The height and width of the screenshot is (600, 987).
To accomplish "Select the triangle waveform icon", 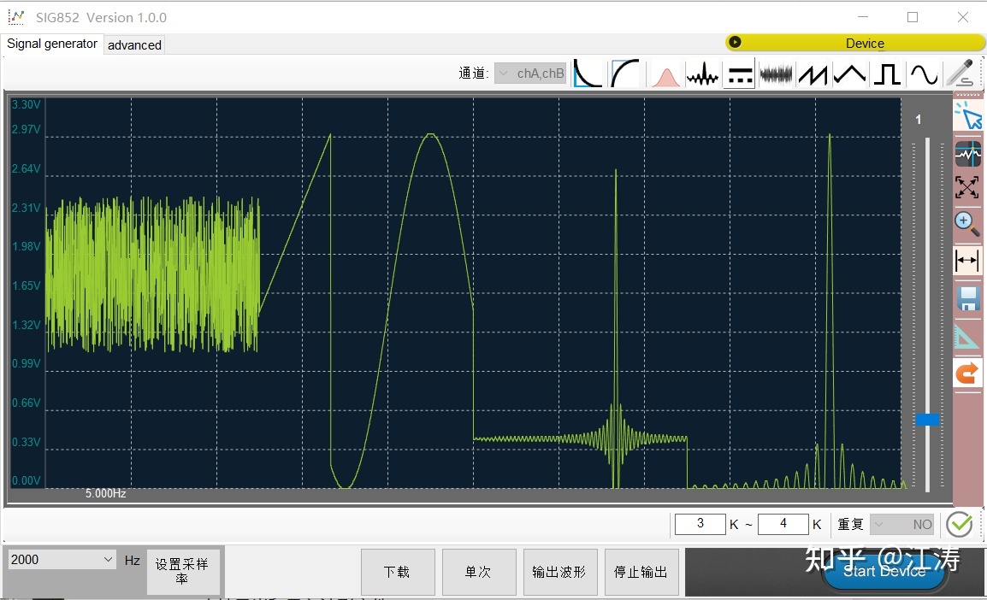I will 850,75.
